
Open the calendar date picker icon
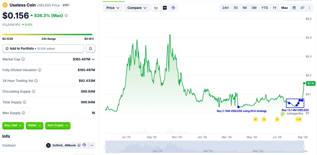pos(294,8)
